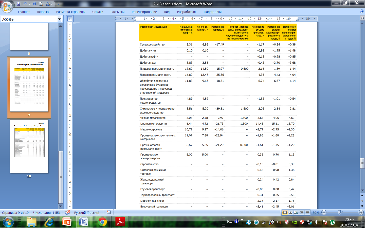365x228 pixels.
Task: Click the Undo arrow icon
Action: click(x=25, y=4)
